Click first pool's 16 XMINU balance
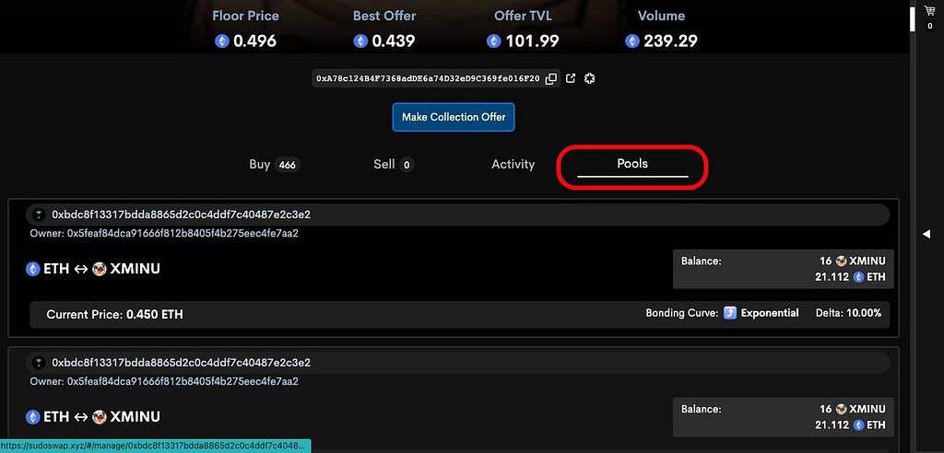 click(x=853, y=261)
